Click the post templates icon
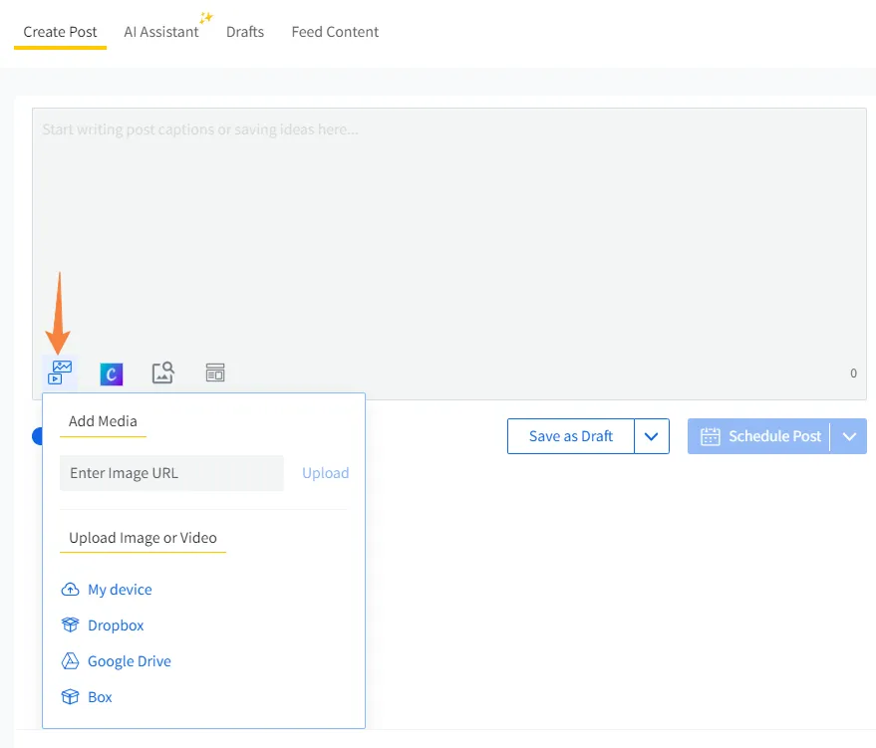This screenshot has width=876, height=748. [x=214, y=372]
